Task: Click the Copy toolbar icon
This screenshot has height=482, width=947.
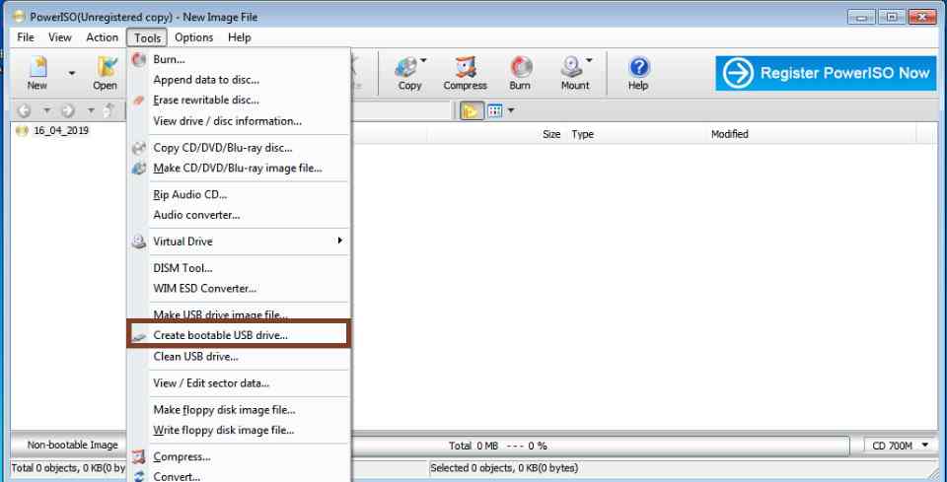Action: (x=409, y=73)
